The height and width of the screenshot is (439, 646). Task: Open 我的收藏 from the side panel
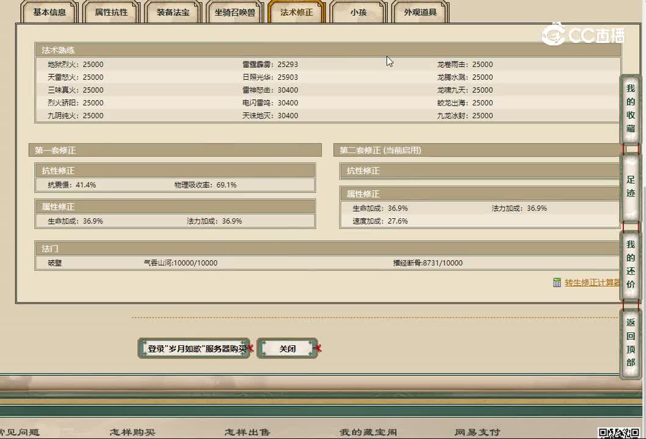pos(631,109)
